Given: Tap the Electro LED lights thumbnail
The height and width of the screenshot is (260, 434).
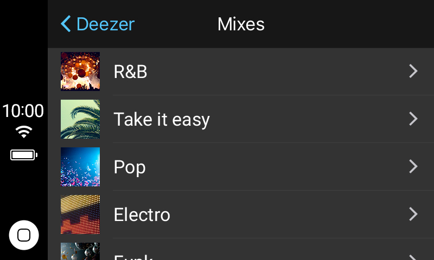Looking at the screenshot, I should [80, 214].
